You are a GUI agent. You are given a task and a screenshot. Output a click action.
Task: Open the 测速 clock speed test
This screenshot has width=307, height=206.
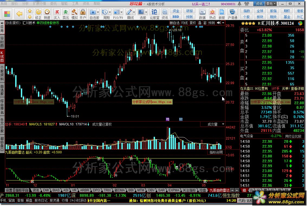pyautogui.click(x=47, y=12)
